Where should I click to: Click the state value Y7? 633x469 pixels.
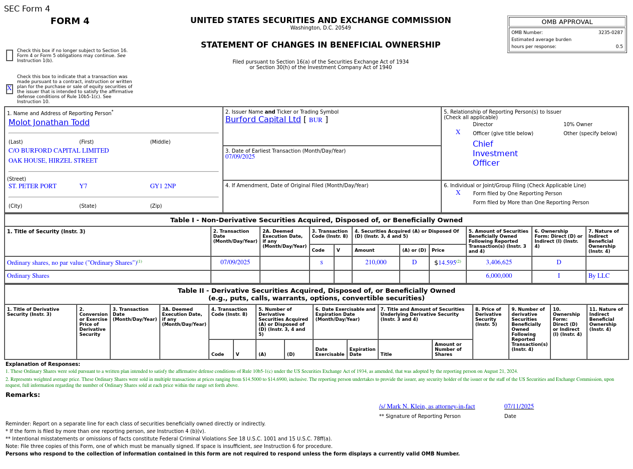pyautogui.click(x=83, y=187)
